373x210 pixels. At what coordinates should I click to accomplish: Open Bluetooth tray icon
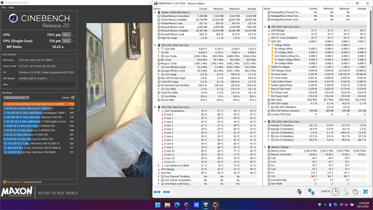(x=330, y=205)
